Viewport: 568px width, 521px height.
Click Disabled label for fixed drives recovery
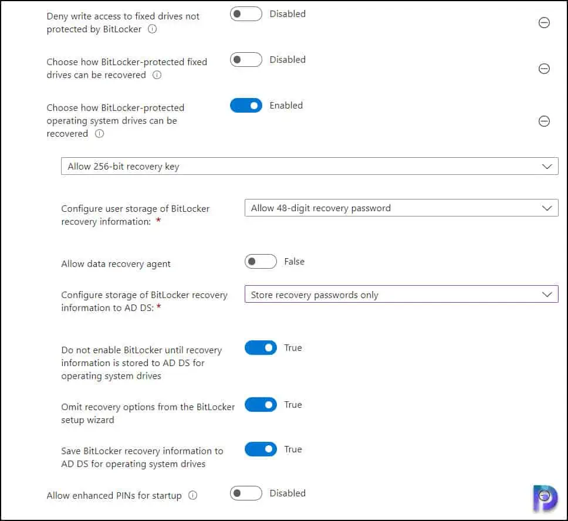288,59
